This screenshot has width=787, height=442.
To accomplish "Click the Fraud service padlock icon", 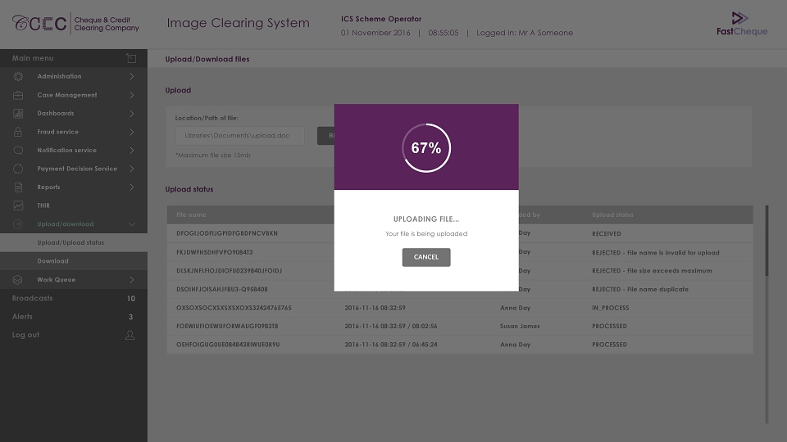I will (x=18, y=132).
